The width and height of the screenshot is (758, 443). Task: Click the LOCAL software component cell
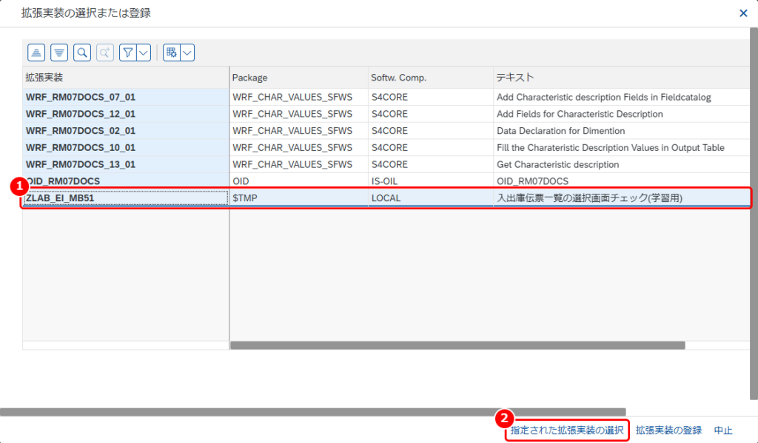click(431, 198)
